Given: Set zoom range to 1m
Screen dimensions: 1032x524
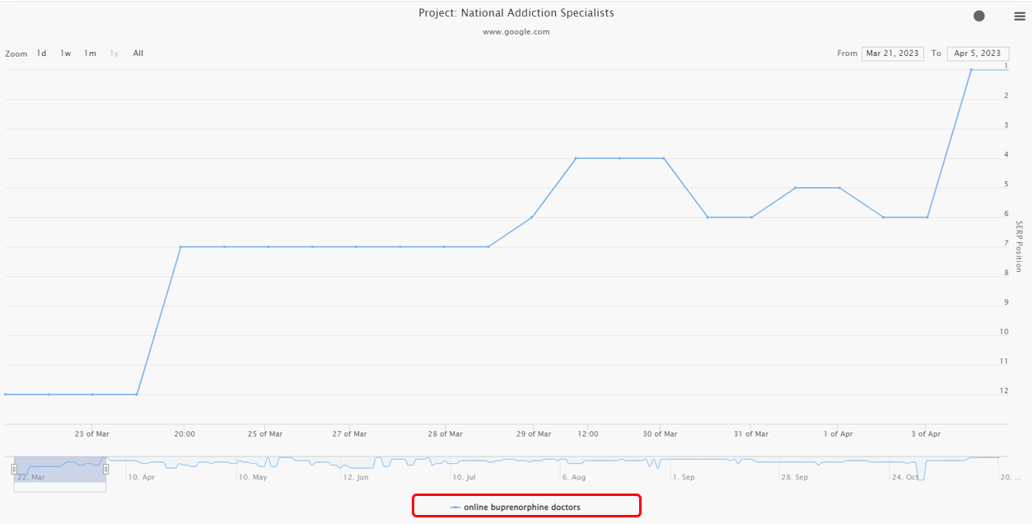Looking at the screenshot, I should 90,54.
